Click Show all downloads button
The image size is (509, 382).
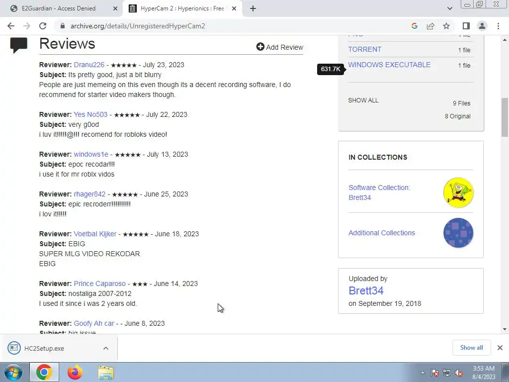coord(471,348)
